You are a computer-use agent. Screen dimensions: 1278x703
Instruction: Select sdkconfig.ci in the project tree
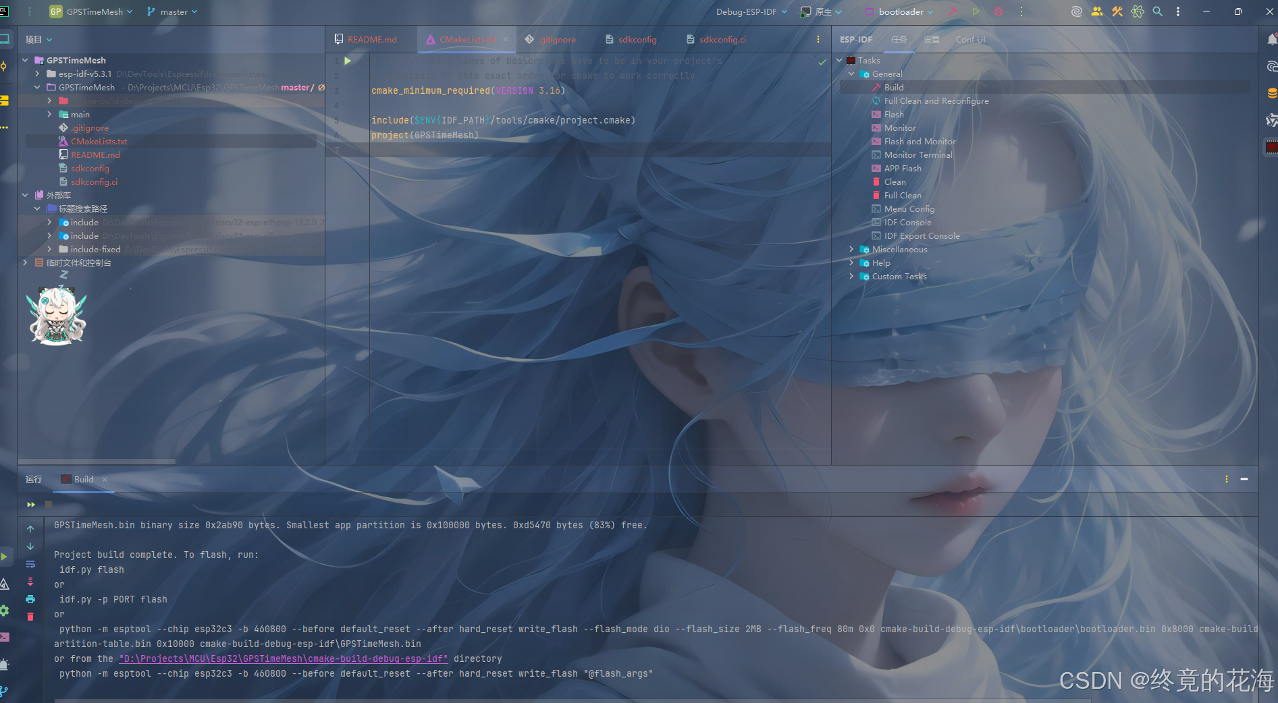click(x=94, y=181)
